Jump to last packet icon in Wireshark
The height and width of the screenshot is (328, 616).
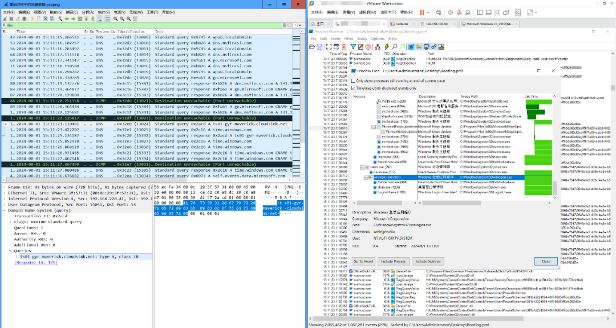[93, 19]
